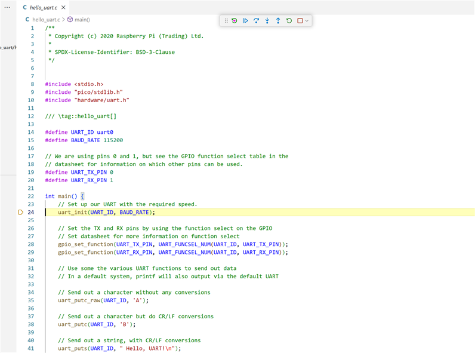
Task: Click the comment about CR/LF conversions on line 37
Action: click(x=135, y=317)
